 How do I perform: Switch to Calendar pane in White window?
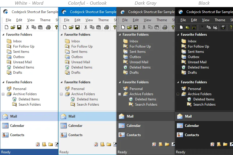click(29, 126)
